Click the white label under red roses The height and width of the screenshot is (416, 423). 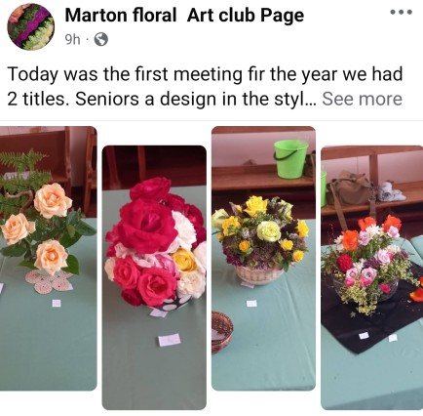[x=170, y=340]
